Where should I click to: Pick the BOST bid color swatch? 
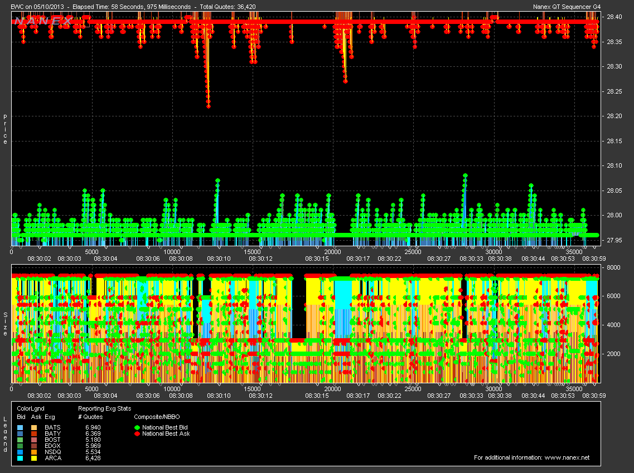pos(20,440)
